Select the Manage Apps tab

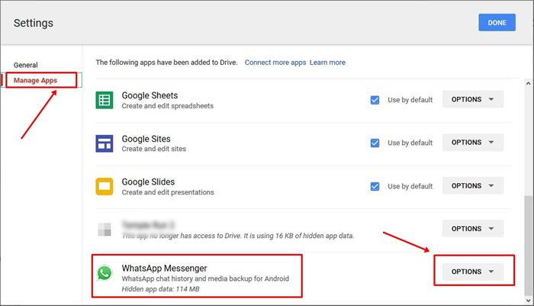pyautogui.click(x=36, y=80)
